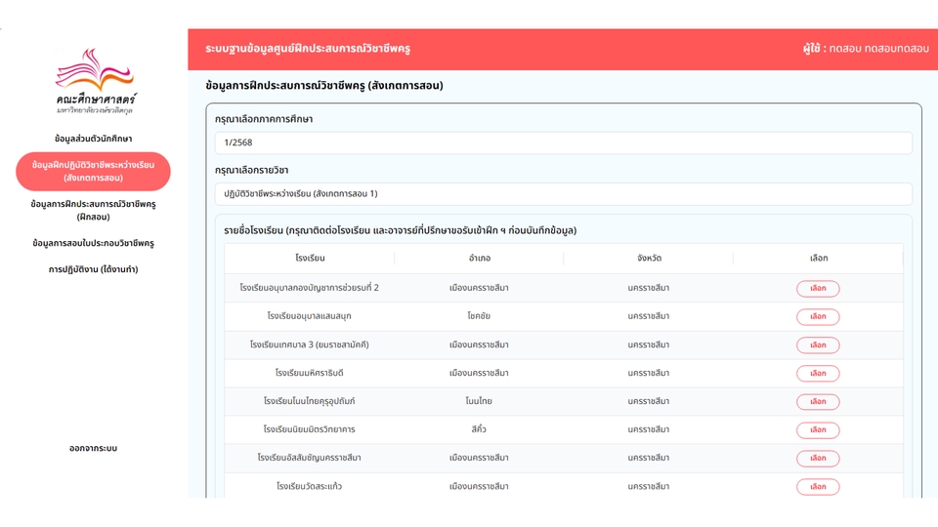Viewport: 938px width, 527px height.
Task: Click ออกจากระบบ to log out
Action: tap(94, 448)
